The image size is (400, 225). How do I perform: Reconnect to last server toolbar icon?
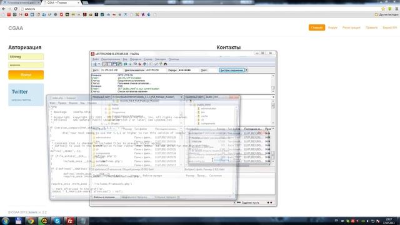(x=144, y=64)
